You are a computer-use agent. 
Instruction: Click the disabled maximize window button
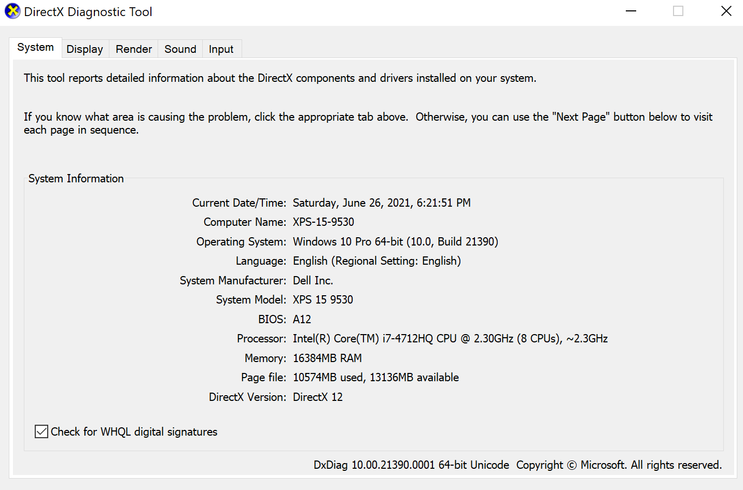click(678, 11)
